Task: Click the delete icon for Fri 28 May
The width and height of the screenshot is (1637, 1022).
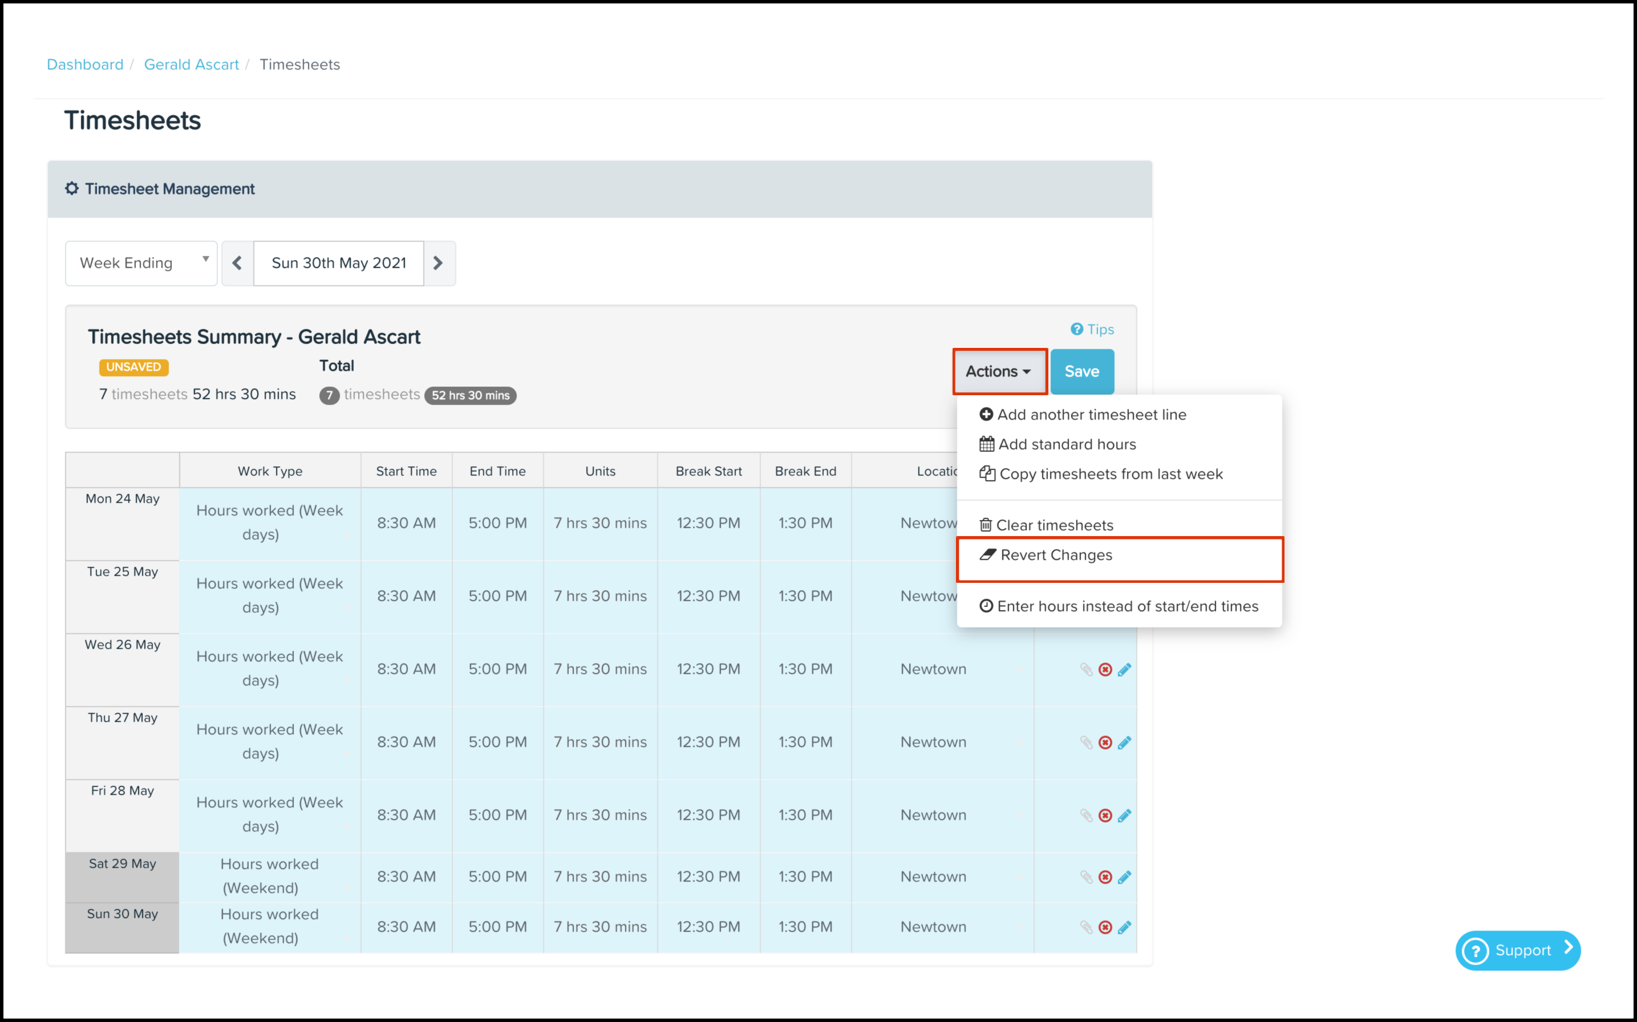Action: coord(1105,815)
